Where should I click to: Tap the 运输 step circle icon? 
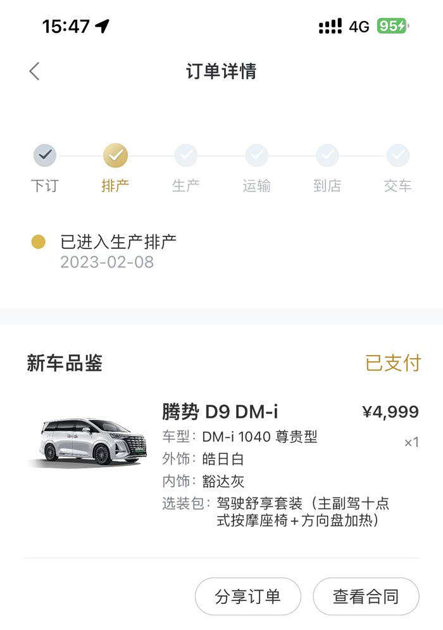(256, 155)
